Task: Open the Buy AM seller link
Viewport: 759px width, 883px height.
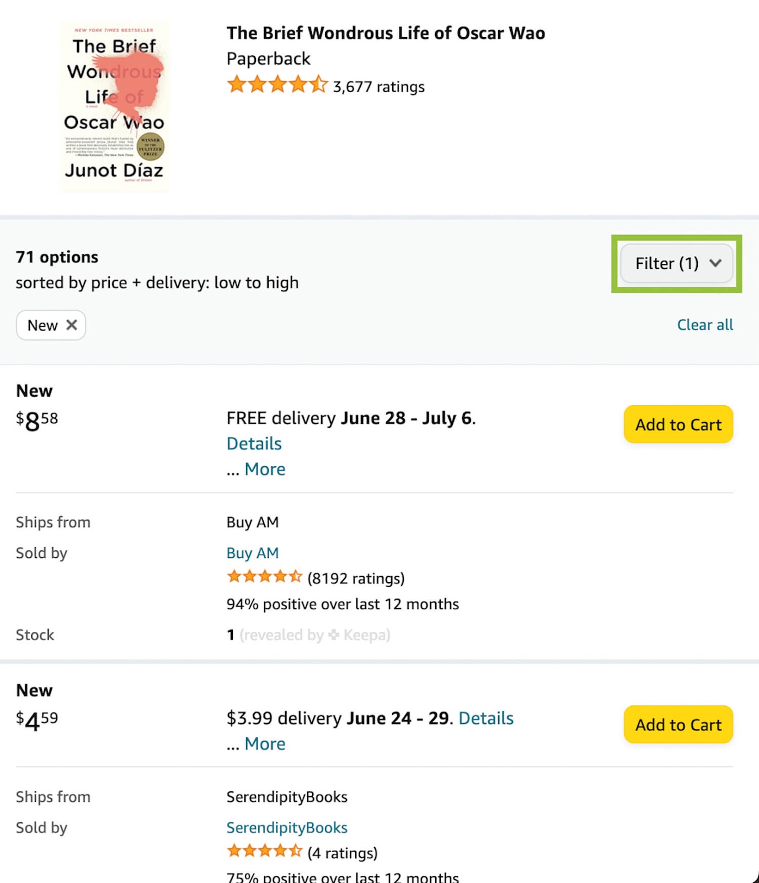Action: pos(253,553)
